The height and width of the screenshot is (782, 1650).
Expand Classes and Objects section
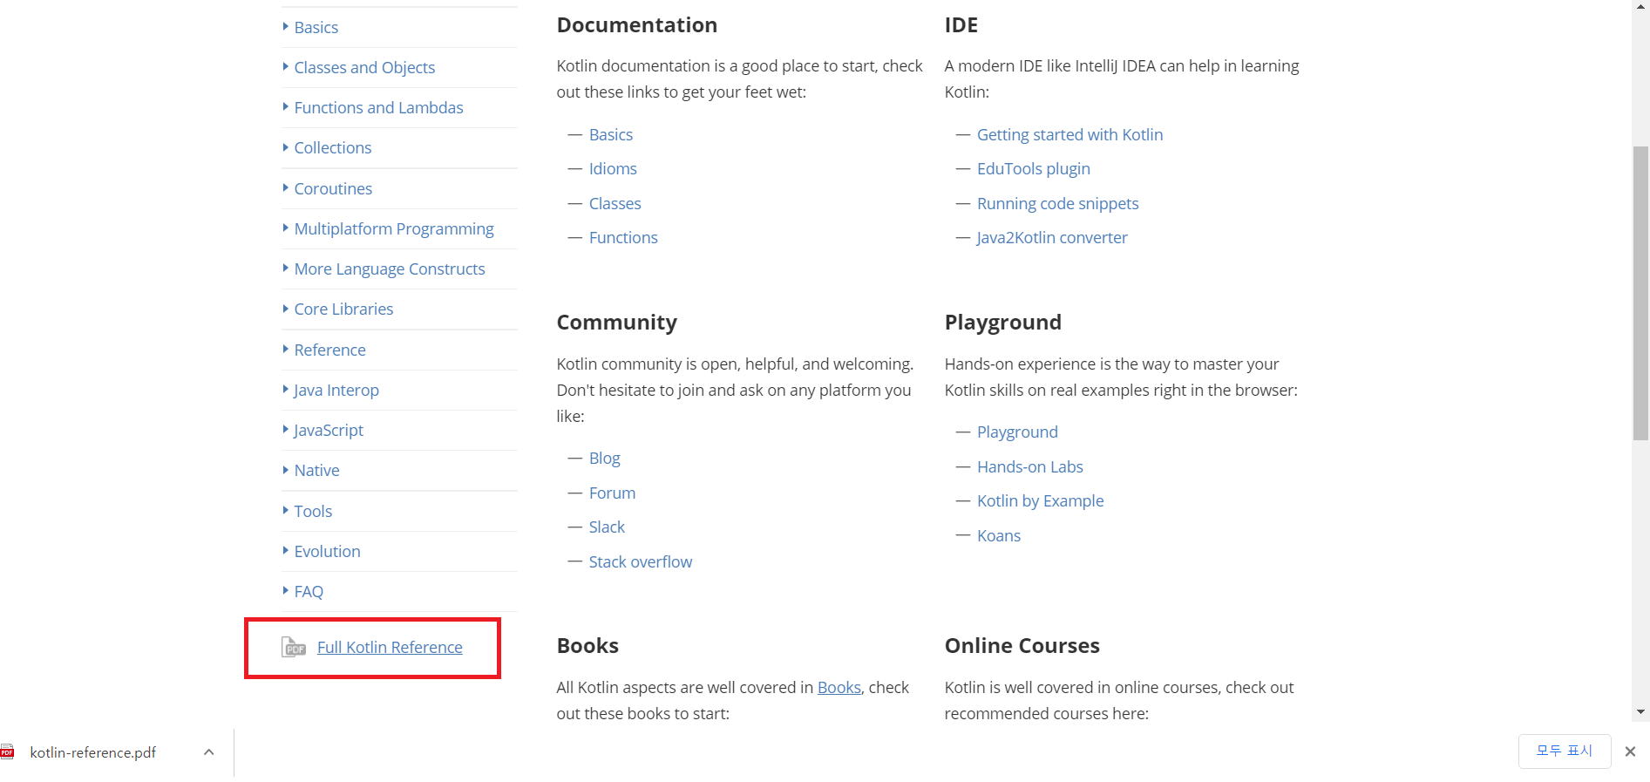click(364, 67)
